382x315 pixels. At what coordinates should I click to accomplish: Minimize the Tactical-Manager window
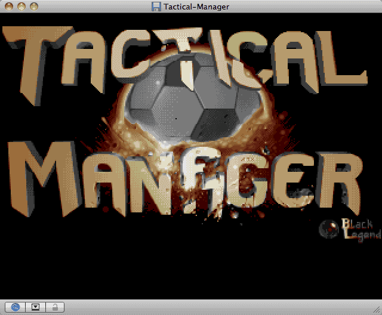coord(21,7)
